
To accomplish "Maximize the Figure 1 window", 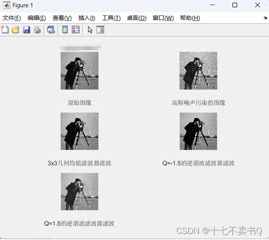I will pyautogui.click(x=235, y=5).
